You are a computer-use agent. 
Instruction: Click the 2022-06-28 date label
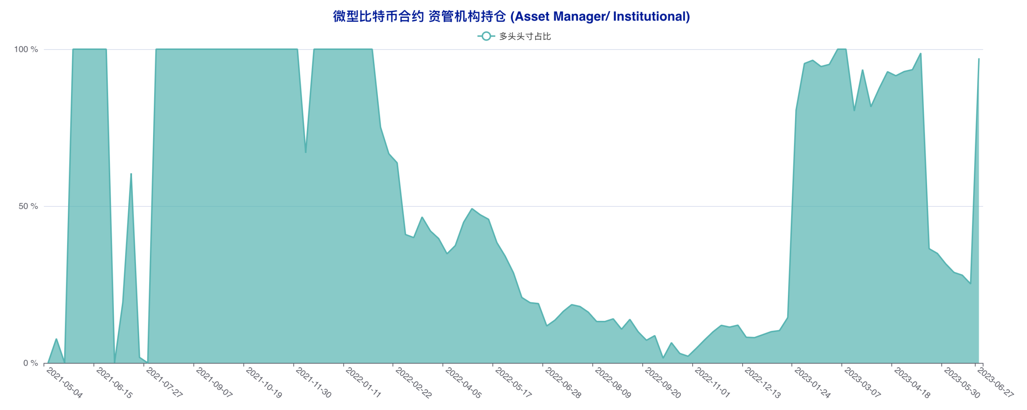563,383
